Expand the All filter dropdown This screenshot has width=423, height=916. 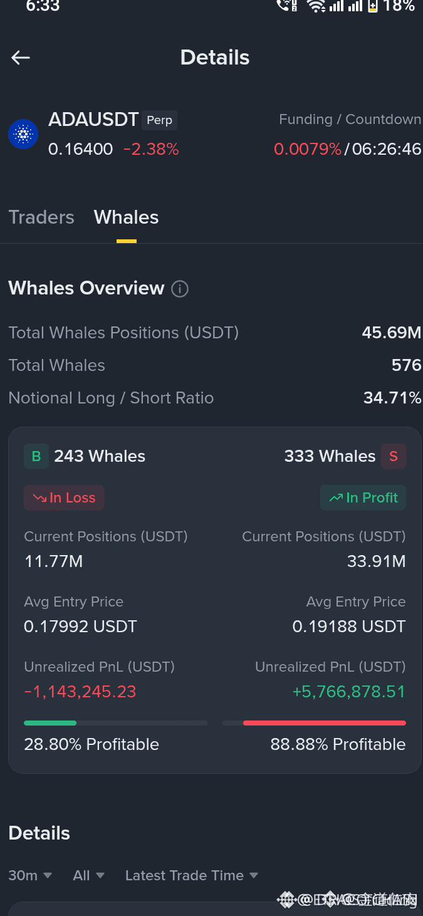[89, 875]
